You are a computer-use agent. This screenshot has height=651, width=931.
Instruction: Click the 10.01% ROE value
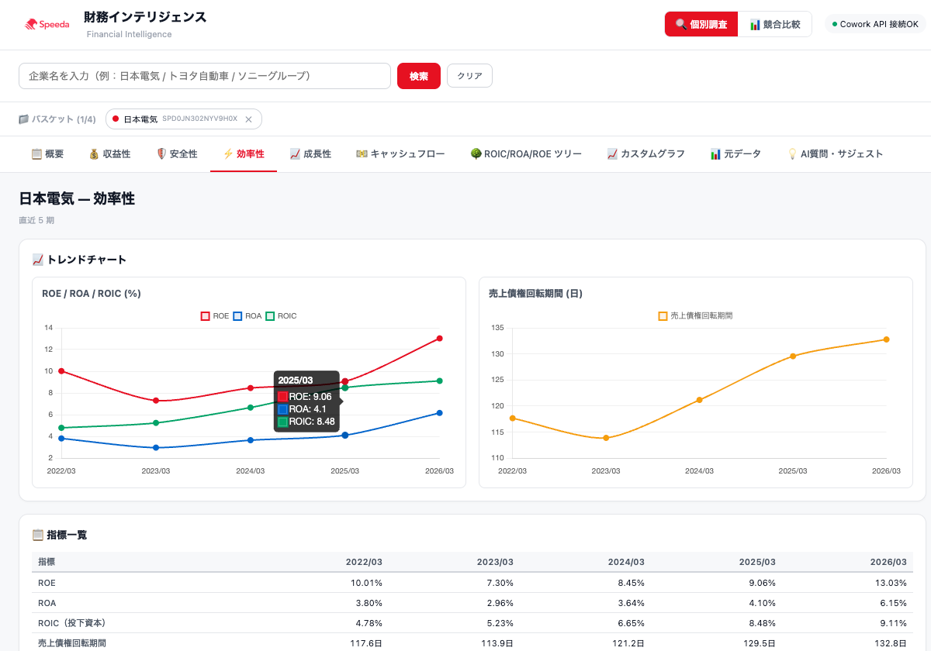(366, 583)
